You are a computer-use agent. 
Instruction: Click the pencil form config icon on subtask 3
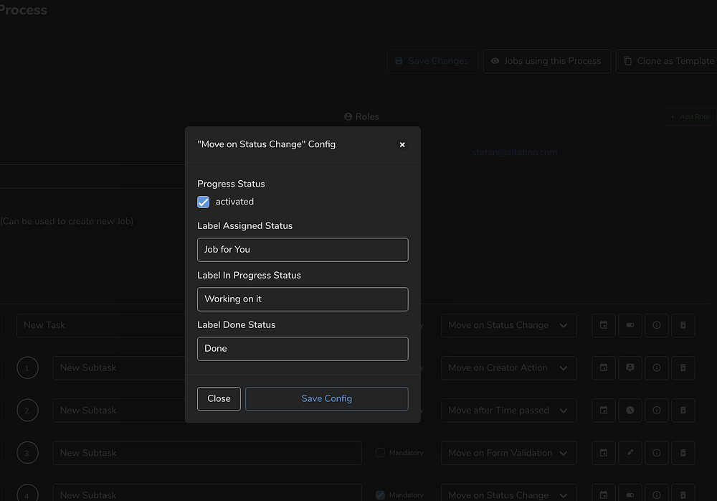pos(630,453)
